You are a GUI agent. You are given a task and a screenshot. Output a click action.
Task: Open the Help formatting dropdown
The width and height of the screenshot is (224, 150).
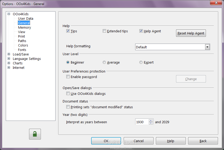207,47
